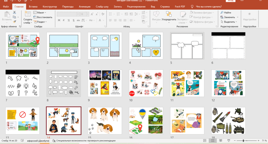Toggle strikethrough abc formatting
The height and width of the screenshot is (144, 268).
[x=78, y=20]
